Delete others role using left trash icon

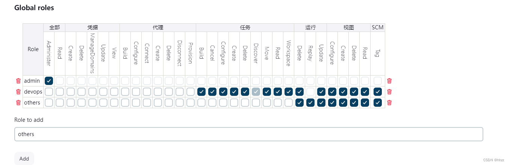18,103
